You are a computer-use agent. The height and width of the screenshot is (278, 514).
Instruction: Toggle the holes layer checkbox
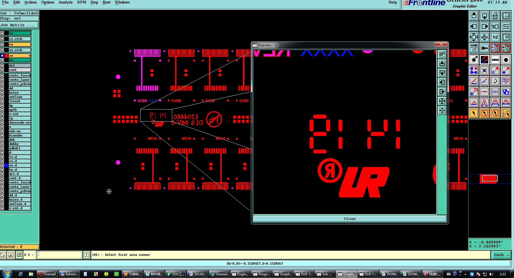click(x=2, y=93)
